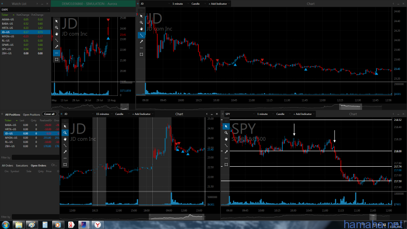The width and height of the screenshot is (407, 229).
Task: Sort watch list by NetChange column
Action: pos(23,15)
